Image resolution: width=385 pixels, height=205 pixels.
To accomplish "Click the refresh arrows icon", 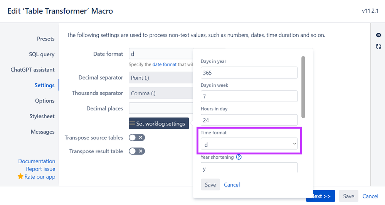I will tap(378, 47).
